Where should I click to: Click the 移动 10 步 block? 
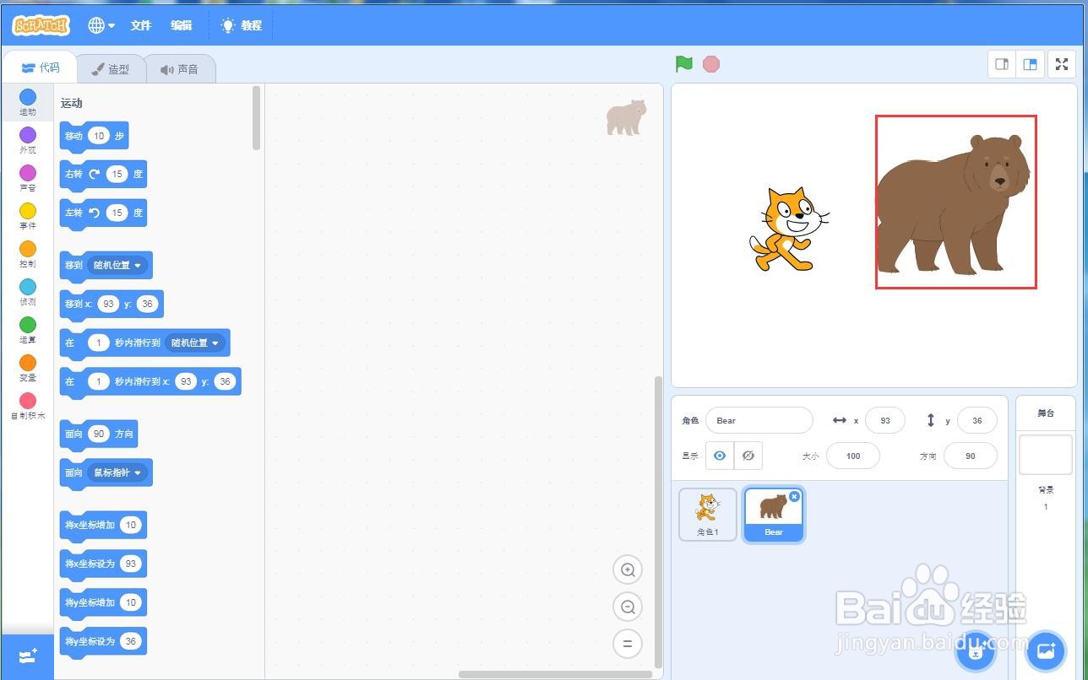94,136
